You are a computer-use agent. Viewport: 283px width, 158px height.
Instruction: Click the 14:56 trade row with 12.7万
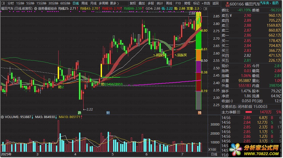tap(252, 122)
